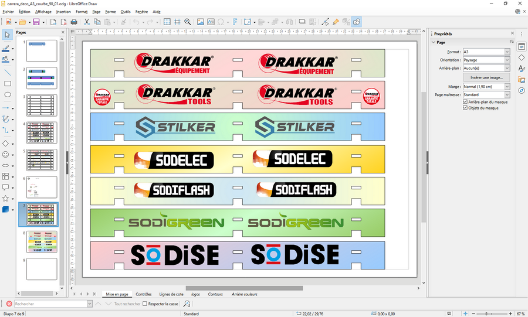Open the Affichage menu
The width and height of the screenshot is (528, 317).
point(43,12)
